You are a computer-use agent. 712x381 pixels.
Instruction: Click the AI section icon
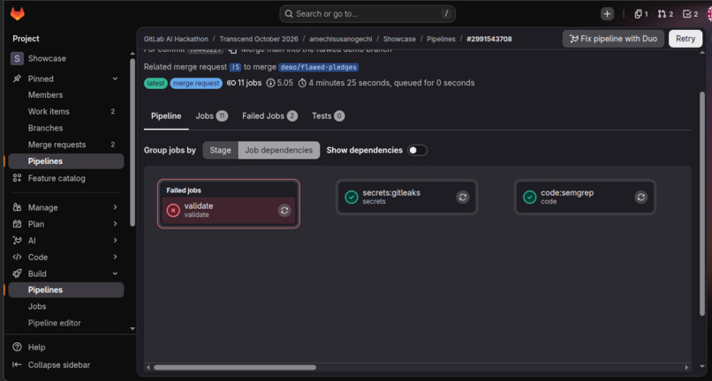[17, 241]
